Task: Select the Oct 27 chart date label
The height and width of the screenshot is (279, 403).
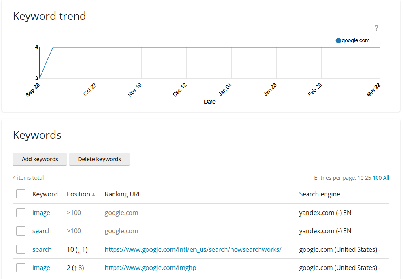Action: click(x=90, y=89)
